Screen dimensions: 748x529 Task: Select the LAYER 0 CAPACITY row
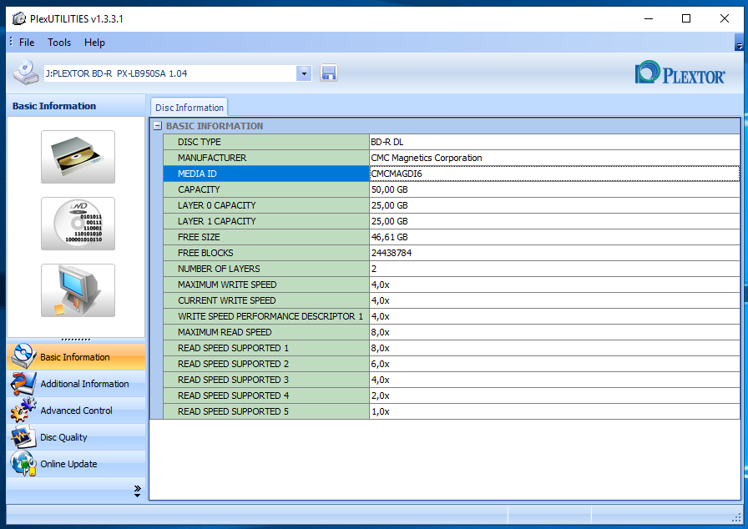point(452,205)
